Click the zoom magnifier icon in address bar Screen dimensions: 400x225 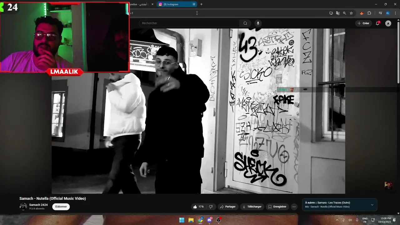[x=344, y=13]
